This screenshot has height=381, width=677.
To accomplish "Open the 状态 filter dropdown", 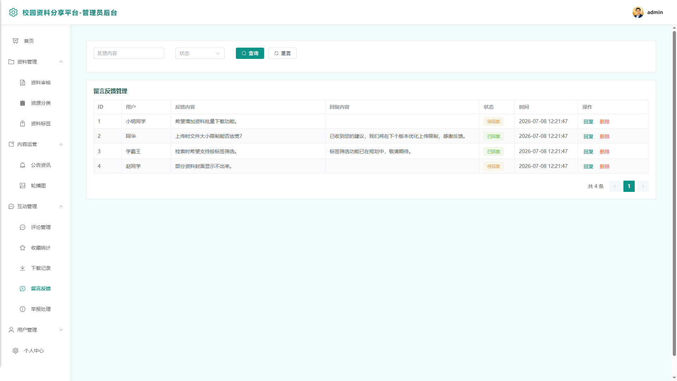I will pos(200,53).
